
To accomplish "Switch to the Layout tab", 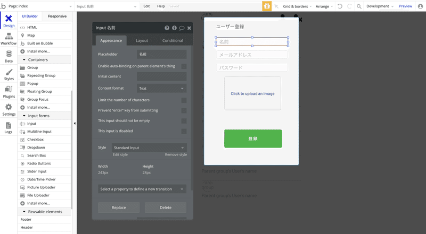I will 142,41.
